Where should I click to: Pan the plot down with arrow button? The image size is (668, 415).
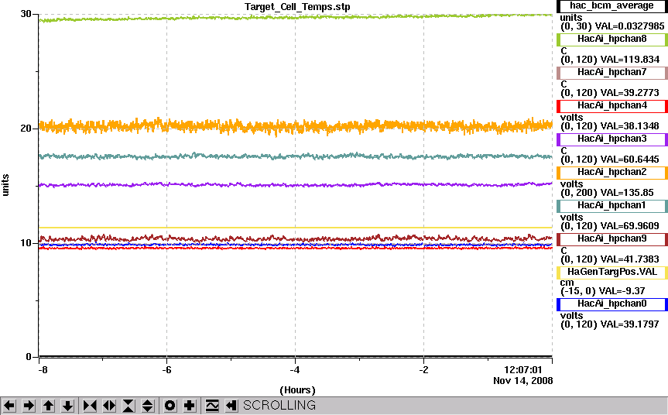[68, 405]
